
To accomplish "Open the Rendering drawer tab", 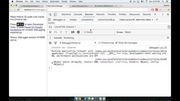I will tap(69, 38).
